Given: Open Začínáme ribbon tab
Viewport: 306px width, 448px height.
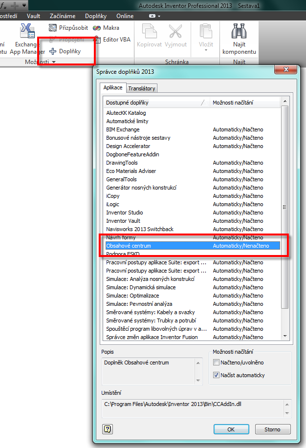Looking at the screenshot, I should [x=63, y=16].
